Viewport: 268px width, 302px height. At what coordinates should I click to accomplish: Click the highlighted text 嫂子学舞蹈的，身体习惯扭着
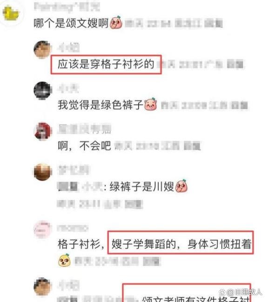point(181,244)
